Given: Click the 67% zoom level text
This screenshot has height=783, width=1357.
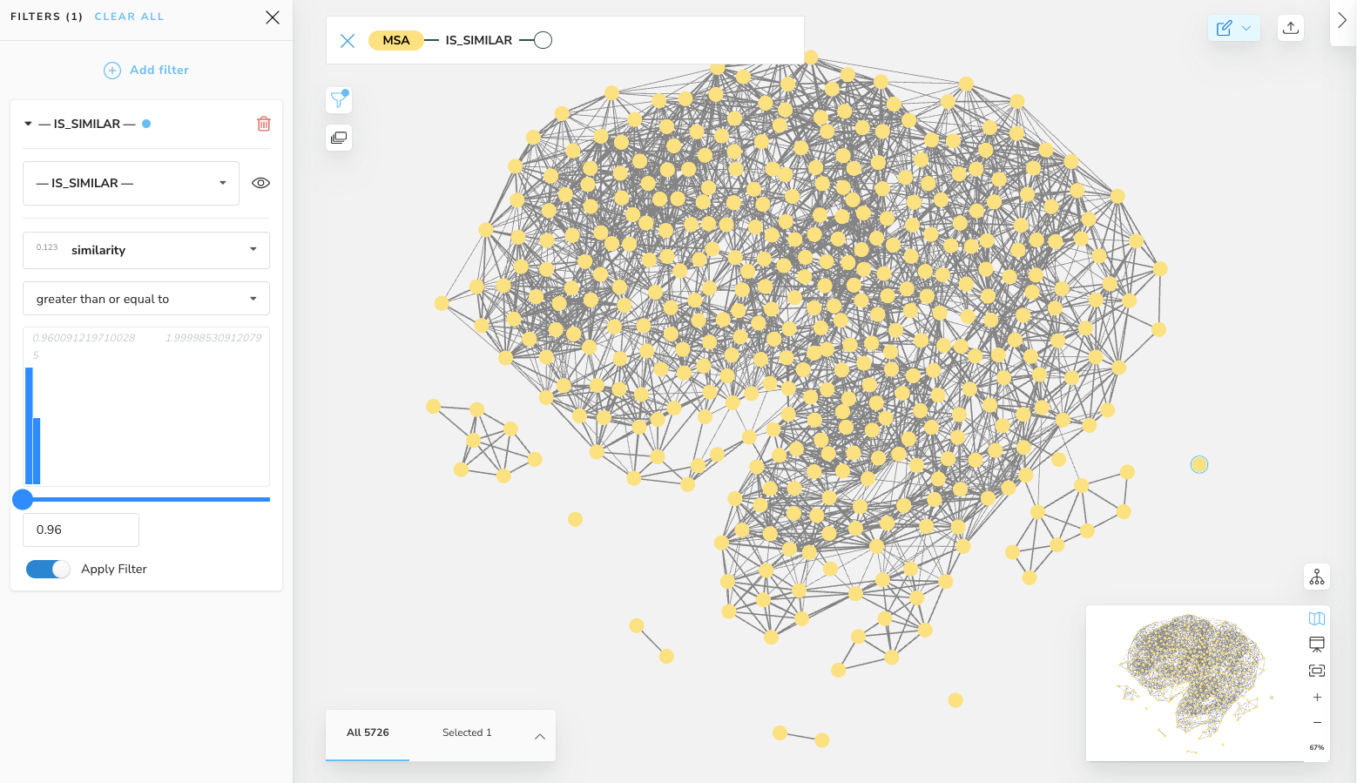Looking at the screenshot, I should [1317, 747].
